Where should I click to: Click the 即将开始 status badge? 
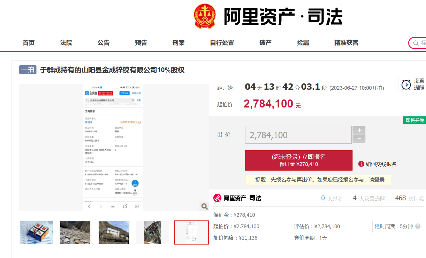415,120
